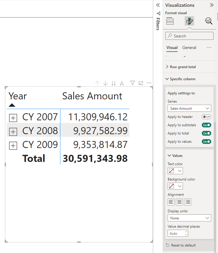Screen dimensions: 218x253
Task: Open the Analytics magnifier icon
Action: [x=209, y=21]
